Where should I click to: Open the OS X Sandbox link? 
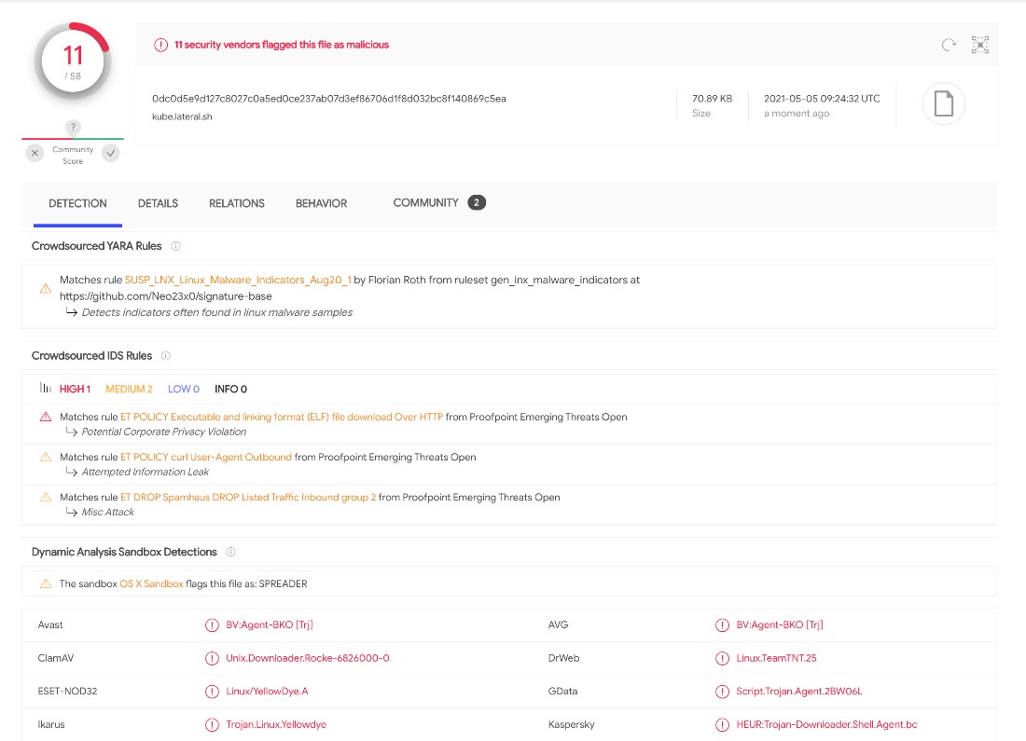point(150,583)
